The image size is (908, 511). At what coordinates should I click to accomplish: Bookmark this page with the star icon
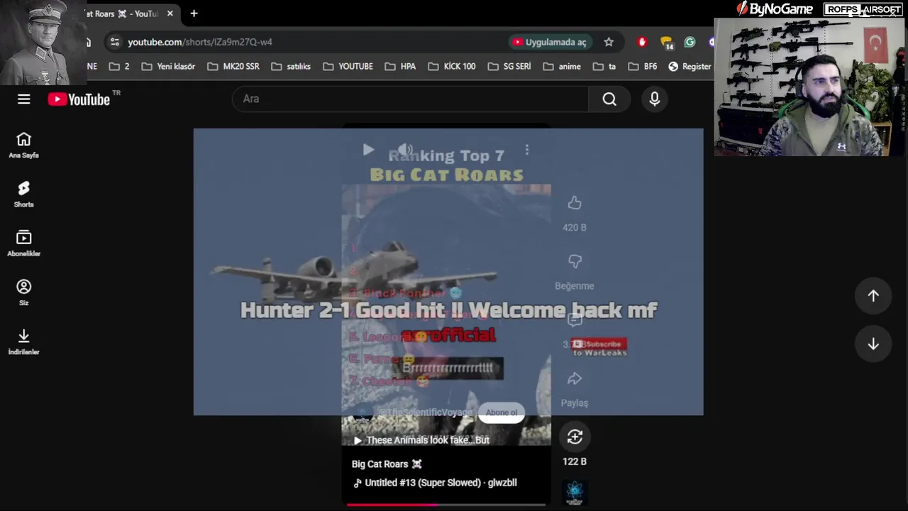pos(609,42)
